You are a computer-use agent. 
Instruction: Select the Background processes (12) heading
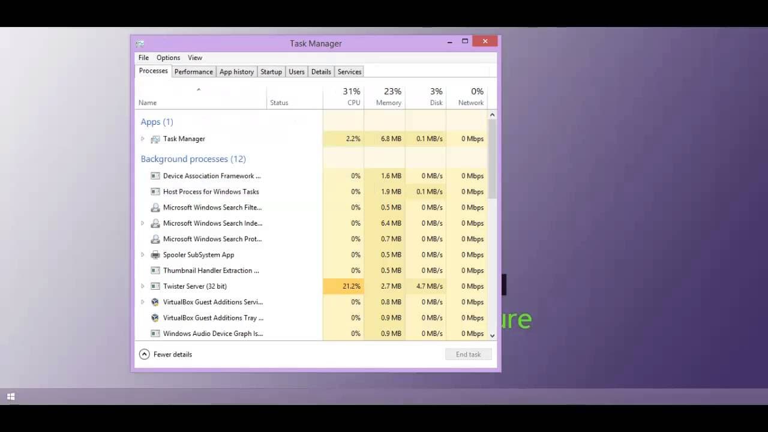(193, 159)
